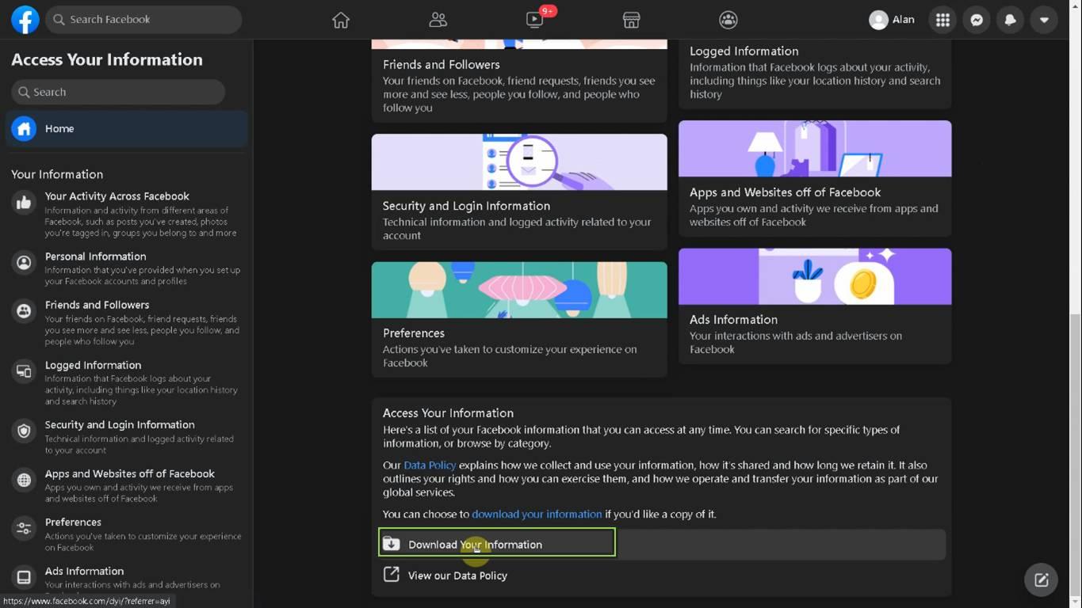Click the page vertical scrollbar

point(1075,455)
